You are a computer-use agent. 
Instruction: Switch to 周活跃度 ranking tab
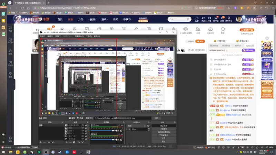tap(226, 46)
